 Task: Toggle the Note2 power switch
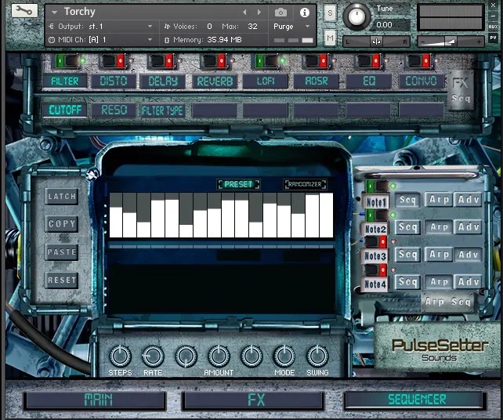pos(378,215)
